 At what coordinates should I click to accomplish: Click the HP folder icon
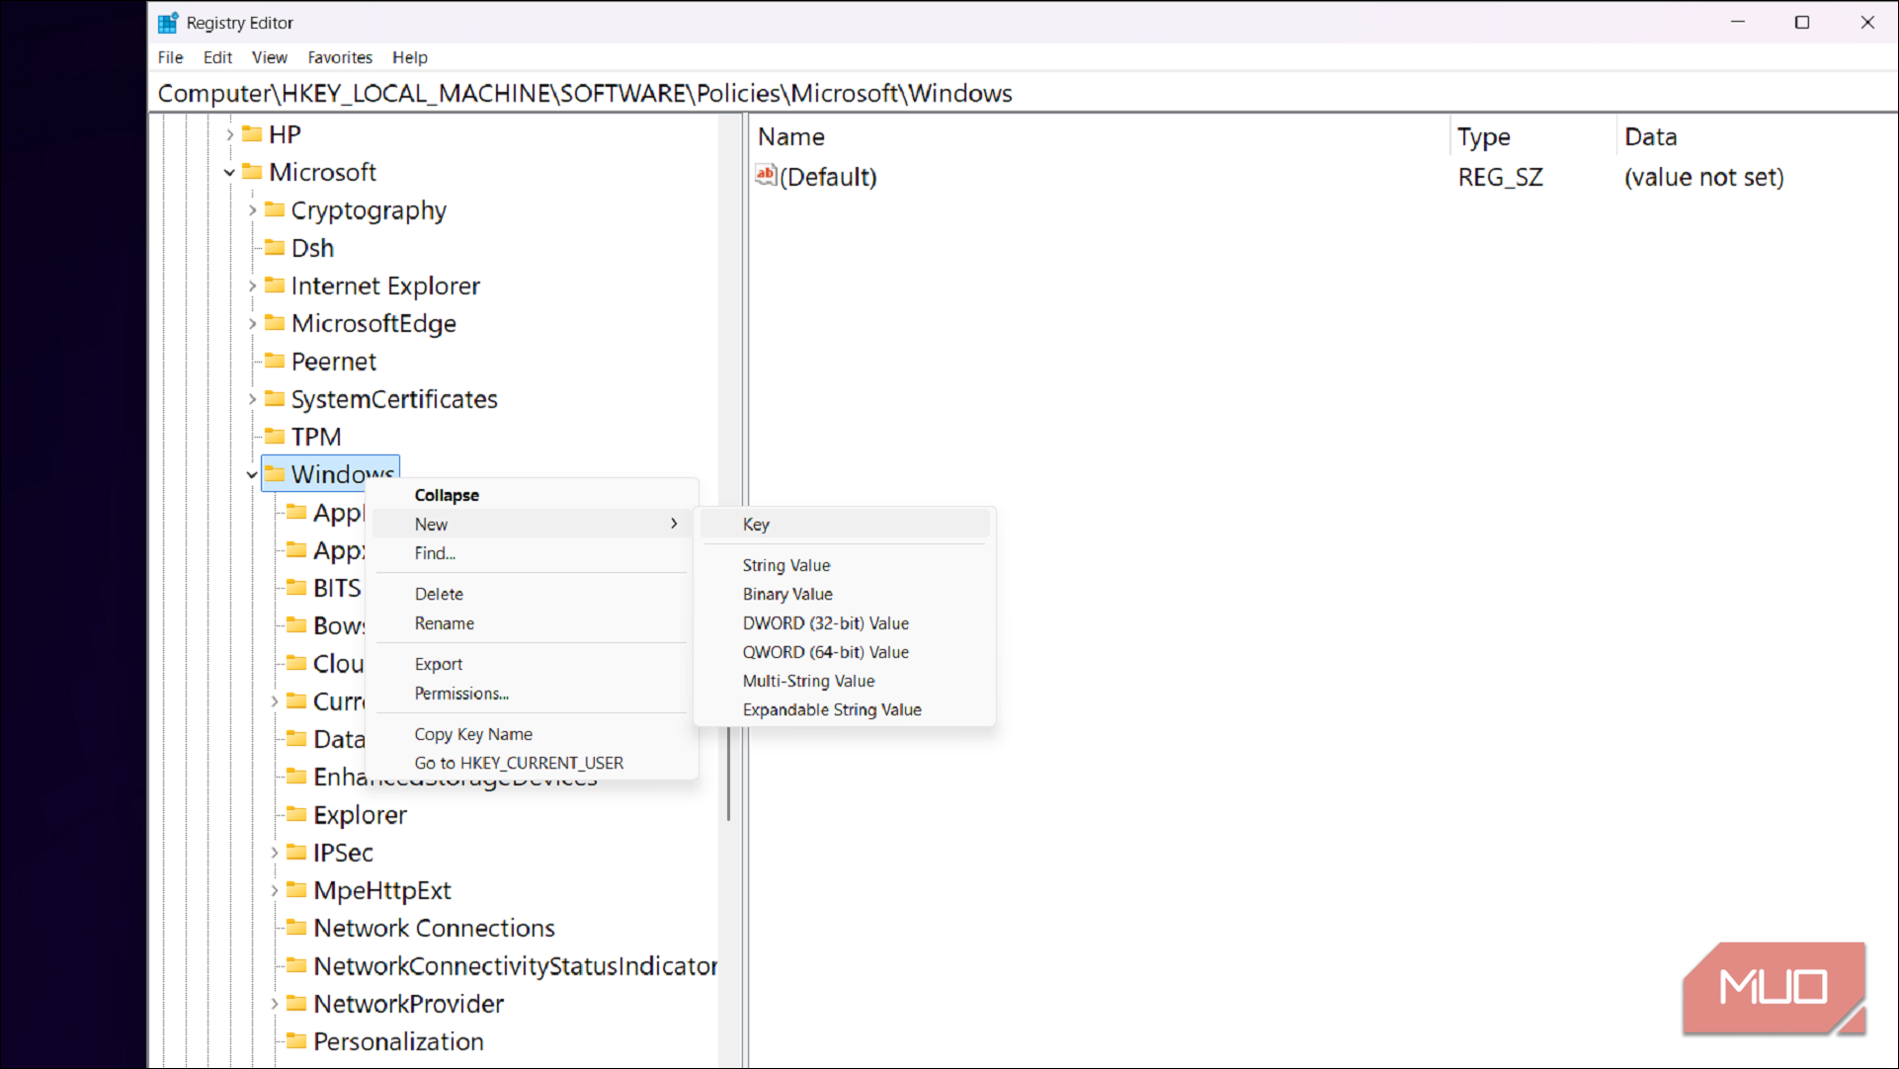(252, 133)
